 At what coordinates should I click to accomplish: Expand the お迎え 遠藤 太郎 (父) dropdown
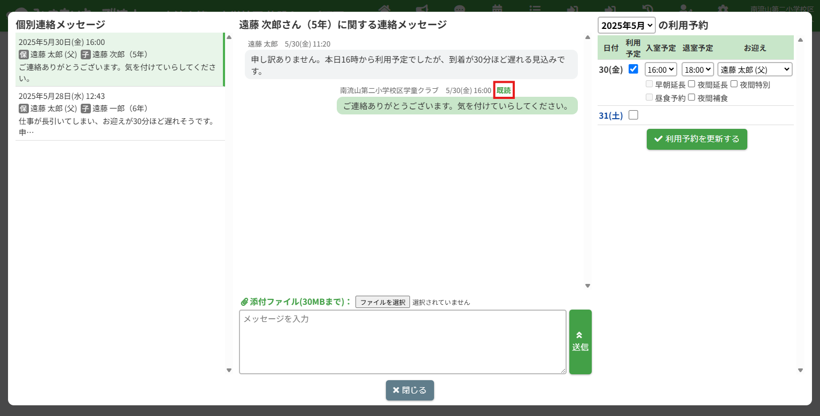[754, 70]
